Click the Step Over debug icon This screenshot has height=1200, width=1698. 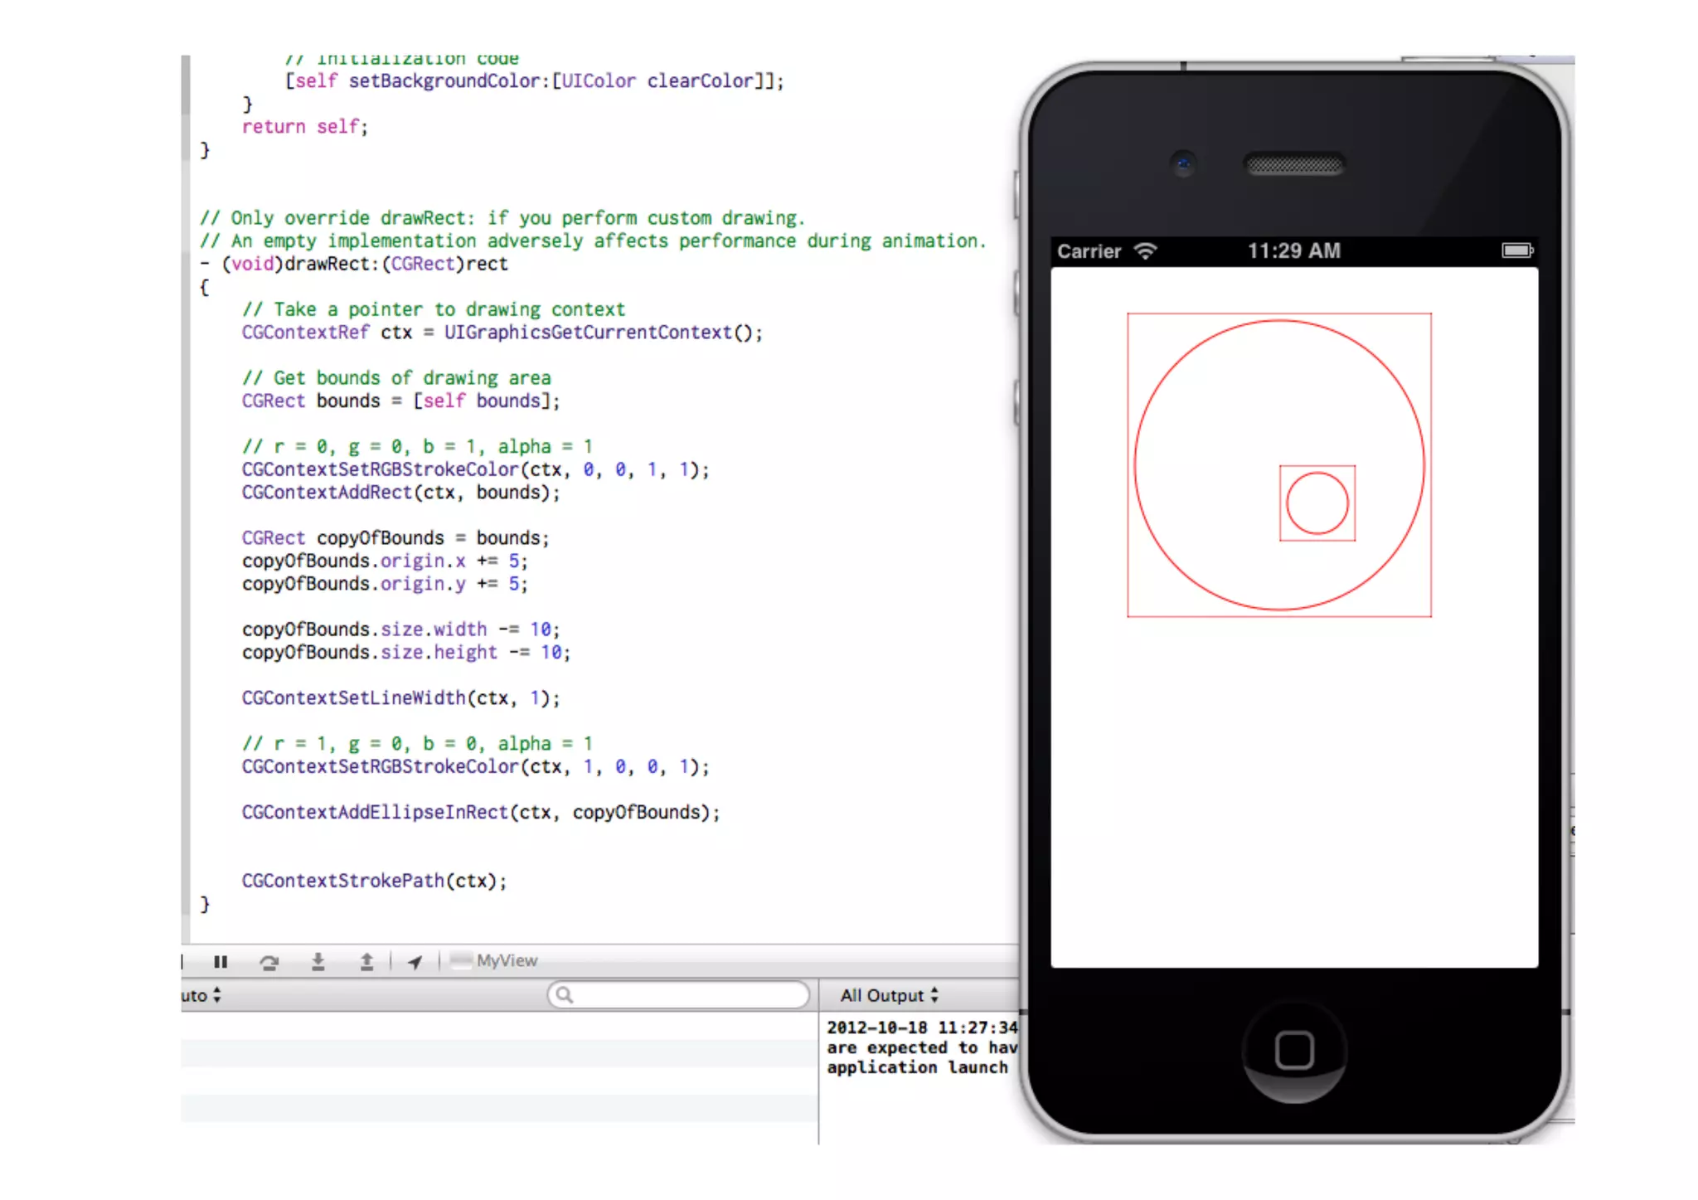pos(269,962)
